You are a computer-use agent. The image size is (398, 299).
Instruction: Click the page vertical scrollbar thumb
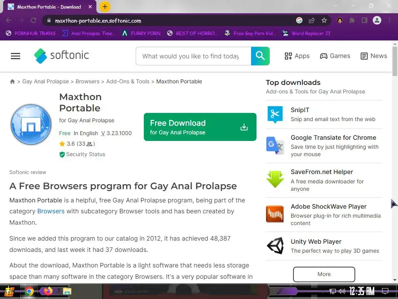(395, 61)
